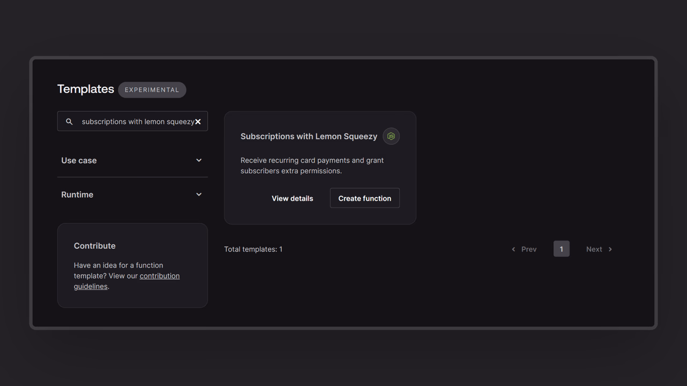The width and height of the screenshot is (687, 386).
Task: Click the EXPERIMENTAL badge
Action: [x=152, y=90]
